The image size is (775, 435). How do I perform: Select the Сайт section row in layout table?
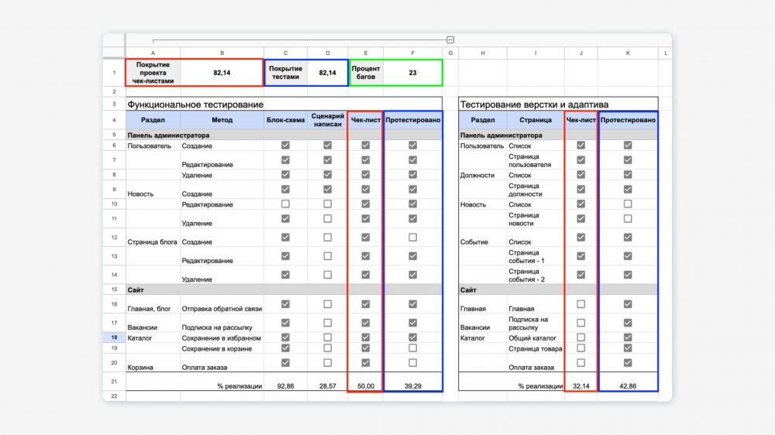point(558,289)
